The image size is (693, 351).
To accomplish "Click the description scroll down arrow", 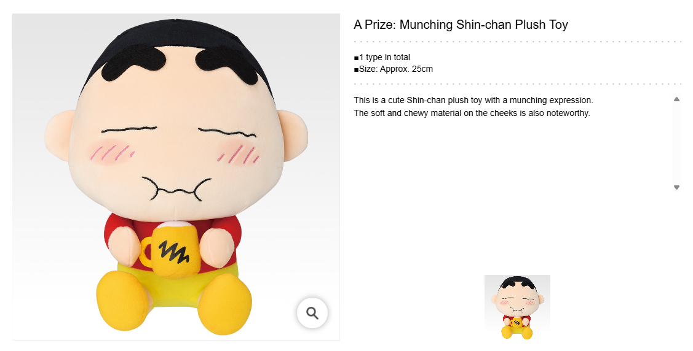I will pyautogui.click(x=676, y=188).
